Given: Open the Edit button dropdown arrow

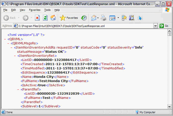Looking at the screenshot, I should 118,18.
